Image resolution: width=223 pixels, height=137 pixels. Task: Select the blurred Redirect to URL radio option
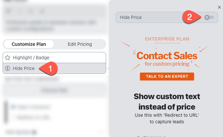point(13,117)
